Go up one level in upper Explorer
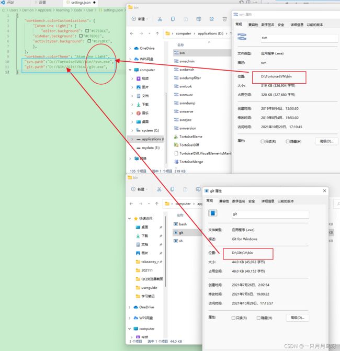The image size is (340, 351). point(157,33)
